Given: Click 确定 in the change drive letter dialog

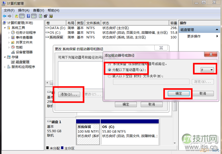Looking at the screenshot, I should (x=126, y=104).
